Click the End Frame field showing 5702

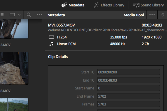click(x=129, y=96)
